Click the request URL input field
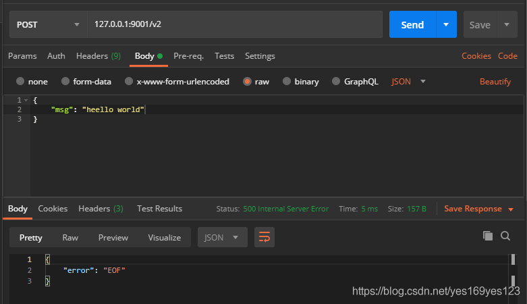The image size is (527, 304). (x=235, y=24)
